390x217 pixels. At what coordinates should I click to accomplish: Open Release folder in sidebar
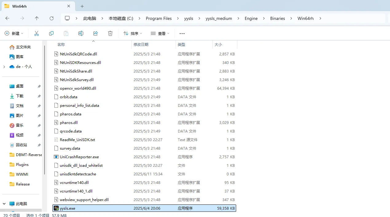[x=20, y=184]
